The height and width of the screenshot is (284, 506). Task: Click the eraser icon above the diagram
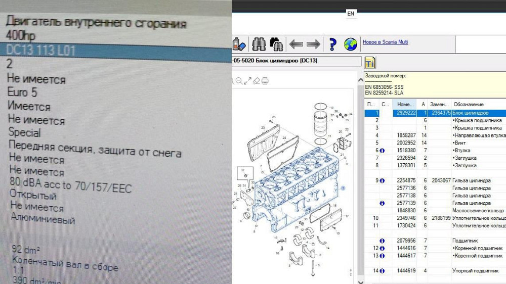click(257, 81)
